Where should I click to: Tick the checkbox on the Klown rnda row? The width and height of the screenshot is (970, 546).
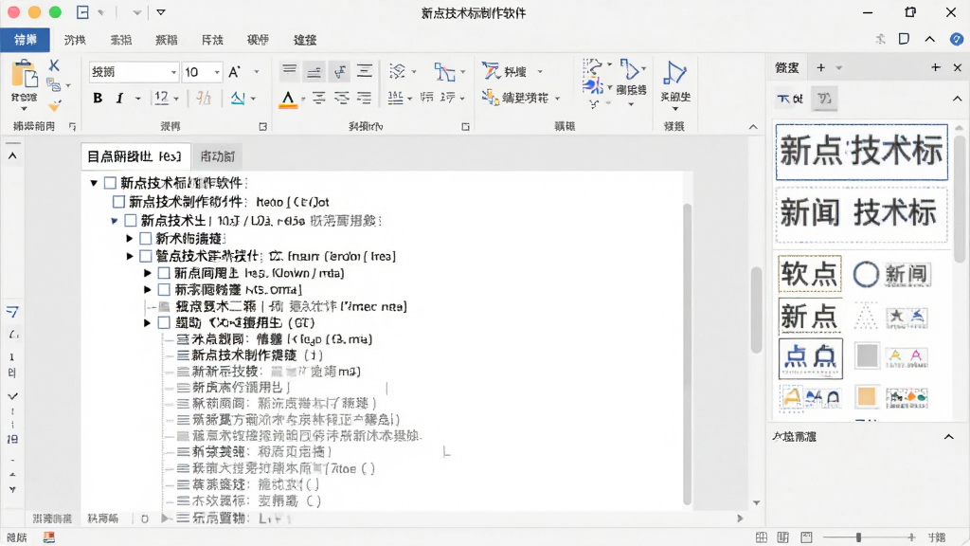(x=164, y=273)
